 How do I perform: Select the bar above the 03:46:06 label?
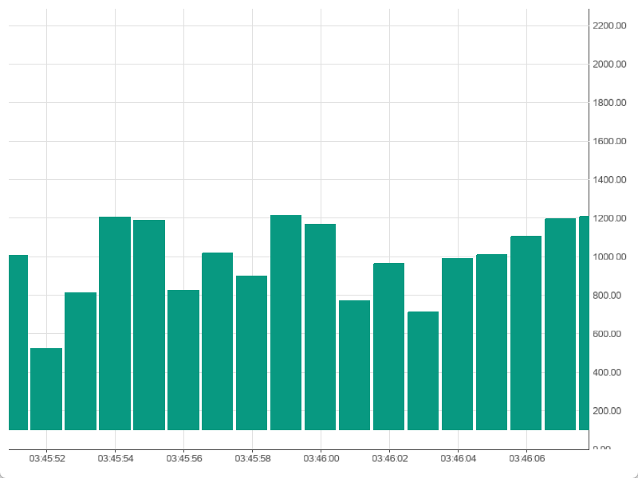[526, 332]
